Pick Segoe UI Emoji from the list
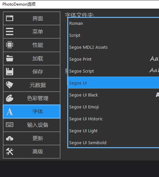Image resolution: width=159 pixels, height=177 pixels. point(113,107)
